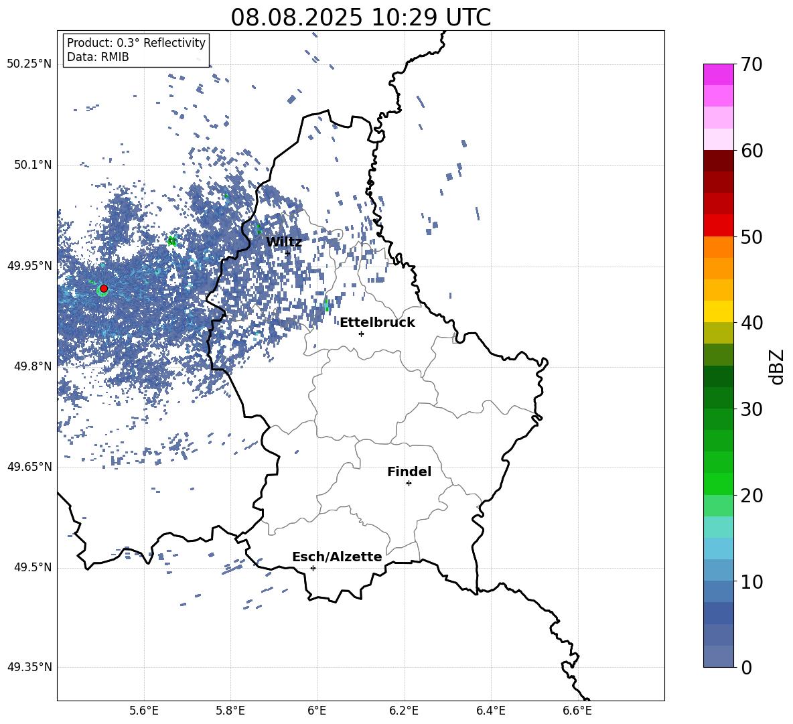Viewport: 793px width, 724px height.
Task: Click the 6.6°E longitude label
Action: point(577,711)
